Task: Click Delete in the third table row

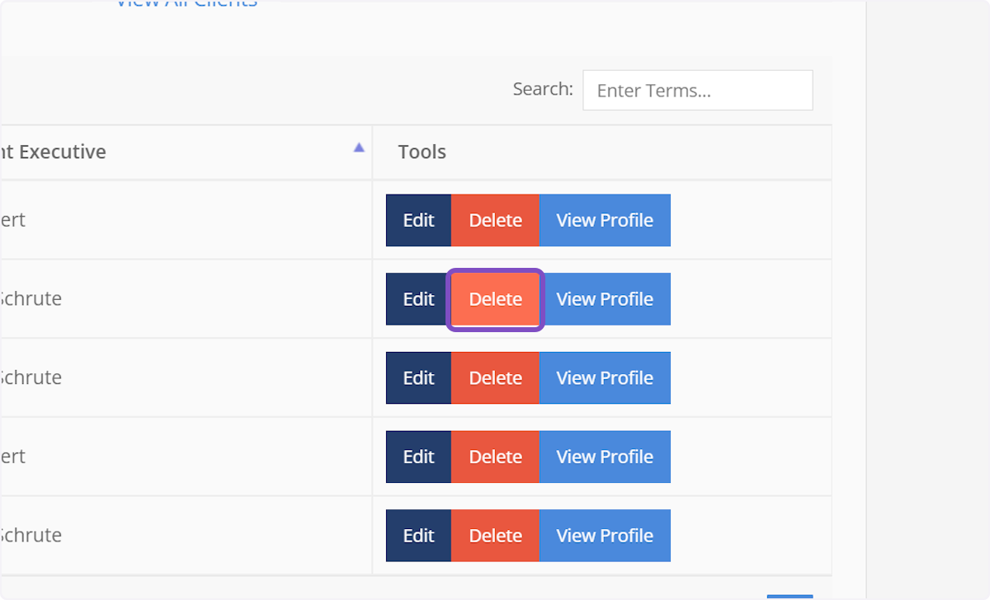Action: (495, 378)
